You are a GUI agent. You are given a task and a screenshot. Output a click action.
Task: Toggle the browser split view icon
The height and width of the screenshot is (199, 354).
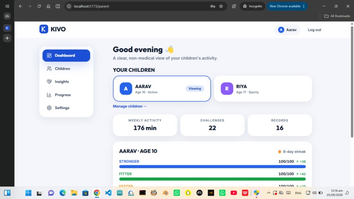pyautogui.click(x=58, y=6)
